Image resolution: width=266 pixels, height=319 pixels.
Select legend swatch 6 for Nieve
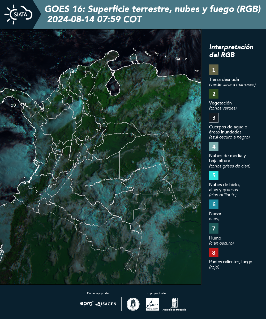pyautogui.click(x=214, y=204)
